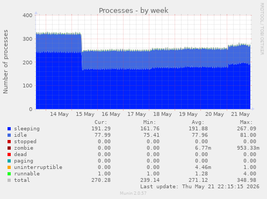Image resolution: width=267 pixels, height=199 pixels.
Task: Click the 'runnable' legend label
Action: tap(27, 174)
